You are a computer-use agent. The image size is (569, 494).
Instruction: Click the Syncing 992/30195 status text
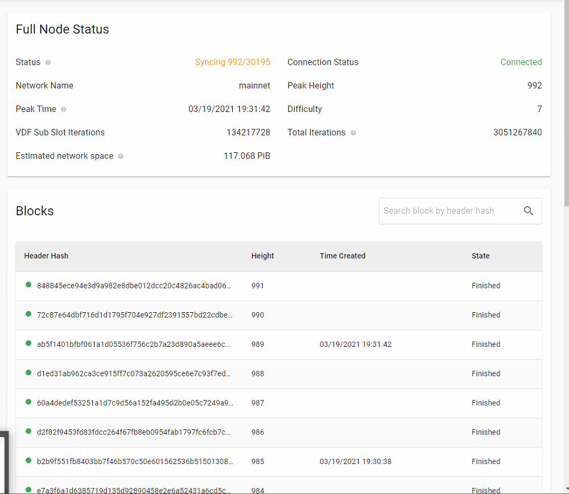232,62
